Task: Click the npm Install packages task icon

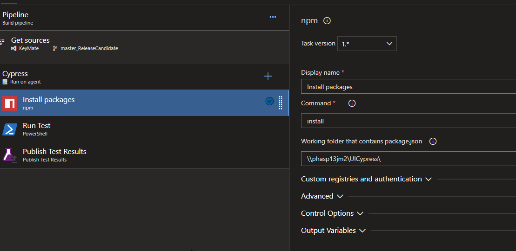Action: pyautogui.click(x=10, y=103)
